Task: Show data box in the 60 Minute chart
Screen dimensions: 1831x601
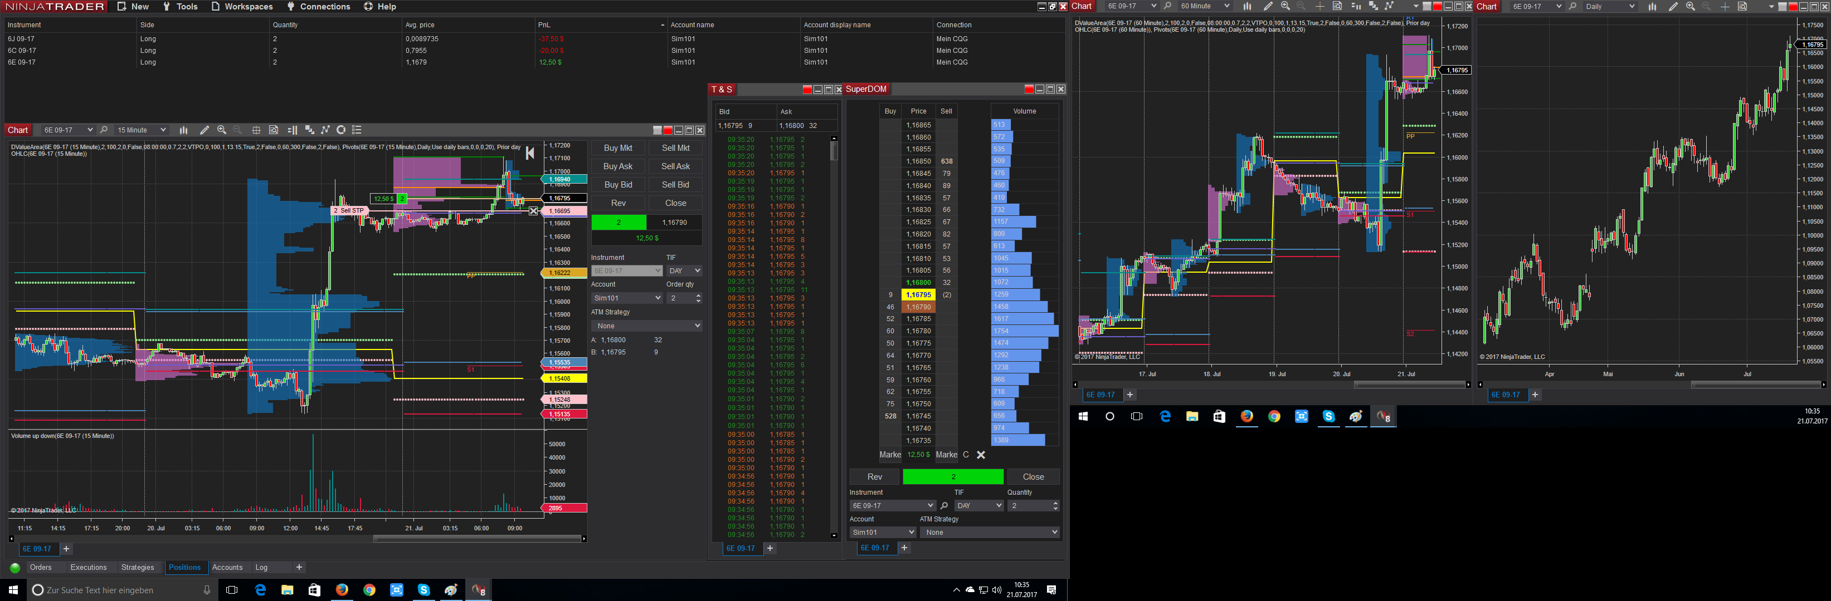Action: pyautogui.click(x=1337, y=6)
